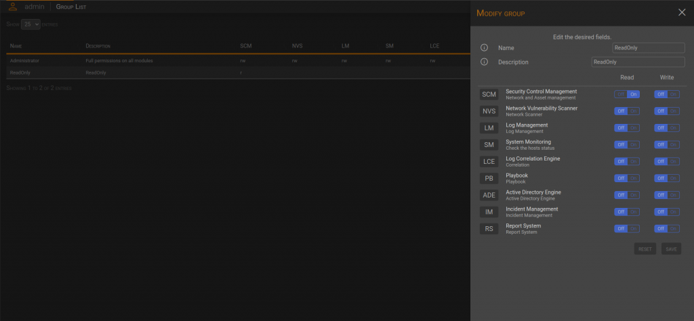Toggle Write permission for Network Vulnerability Scanner

pyautogui.click(x=667, y=111)
